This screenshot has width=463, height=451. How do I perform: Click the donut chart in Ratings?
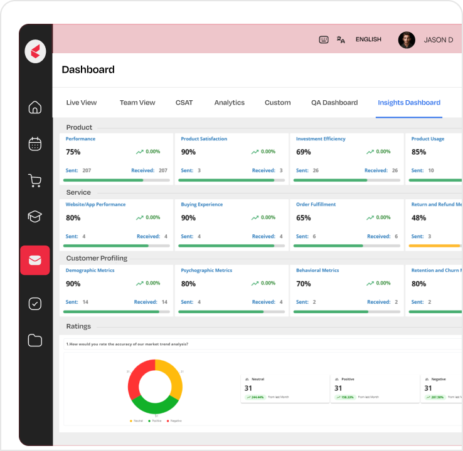pos(155,386)
